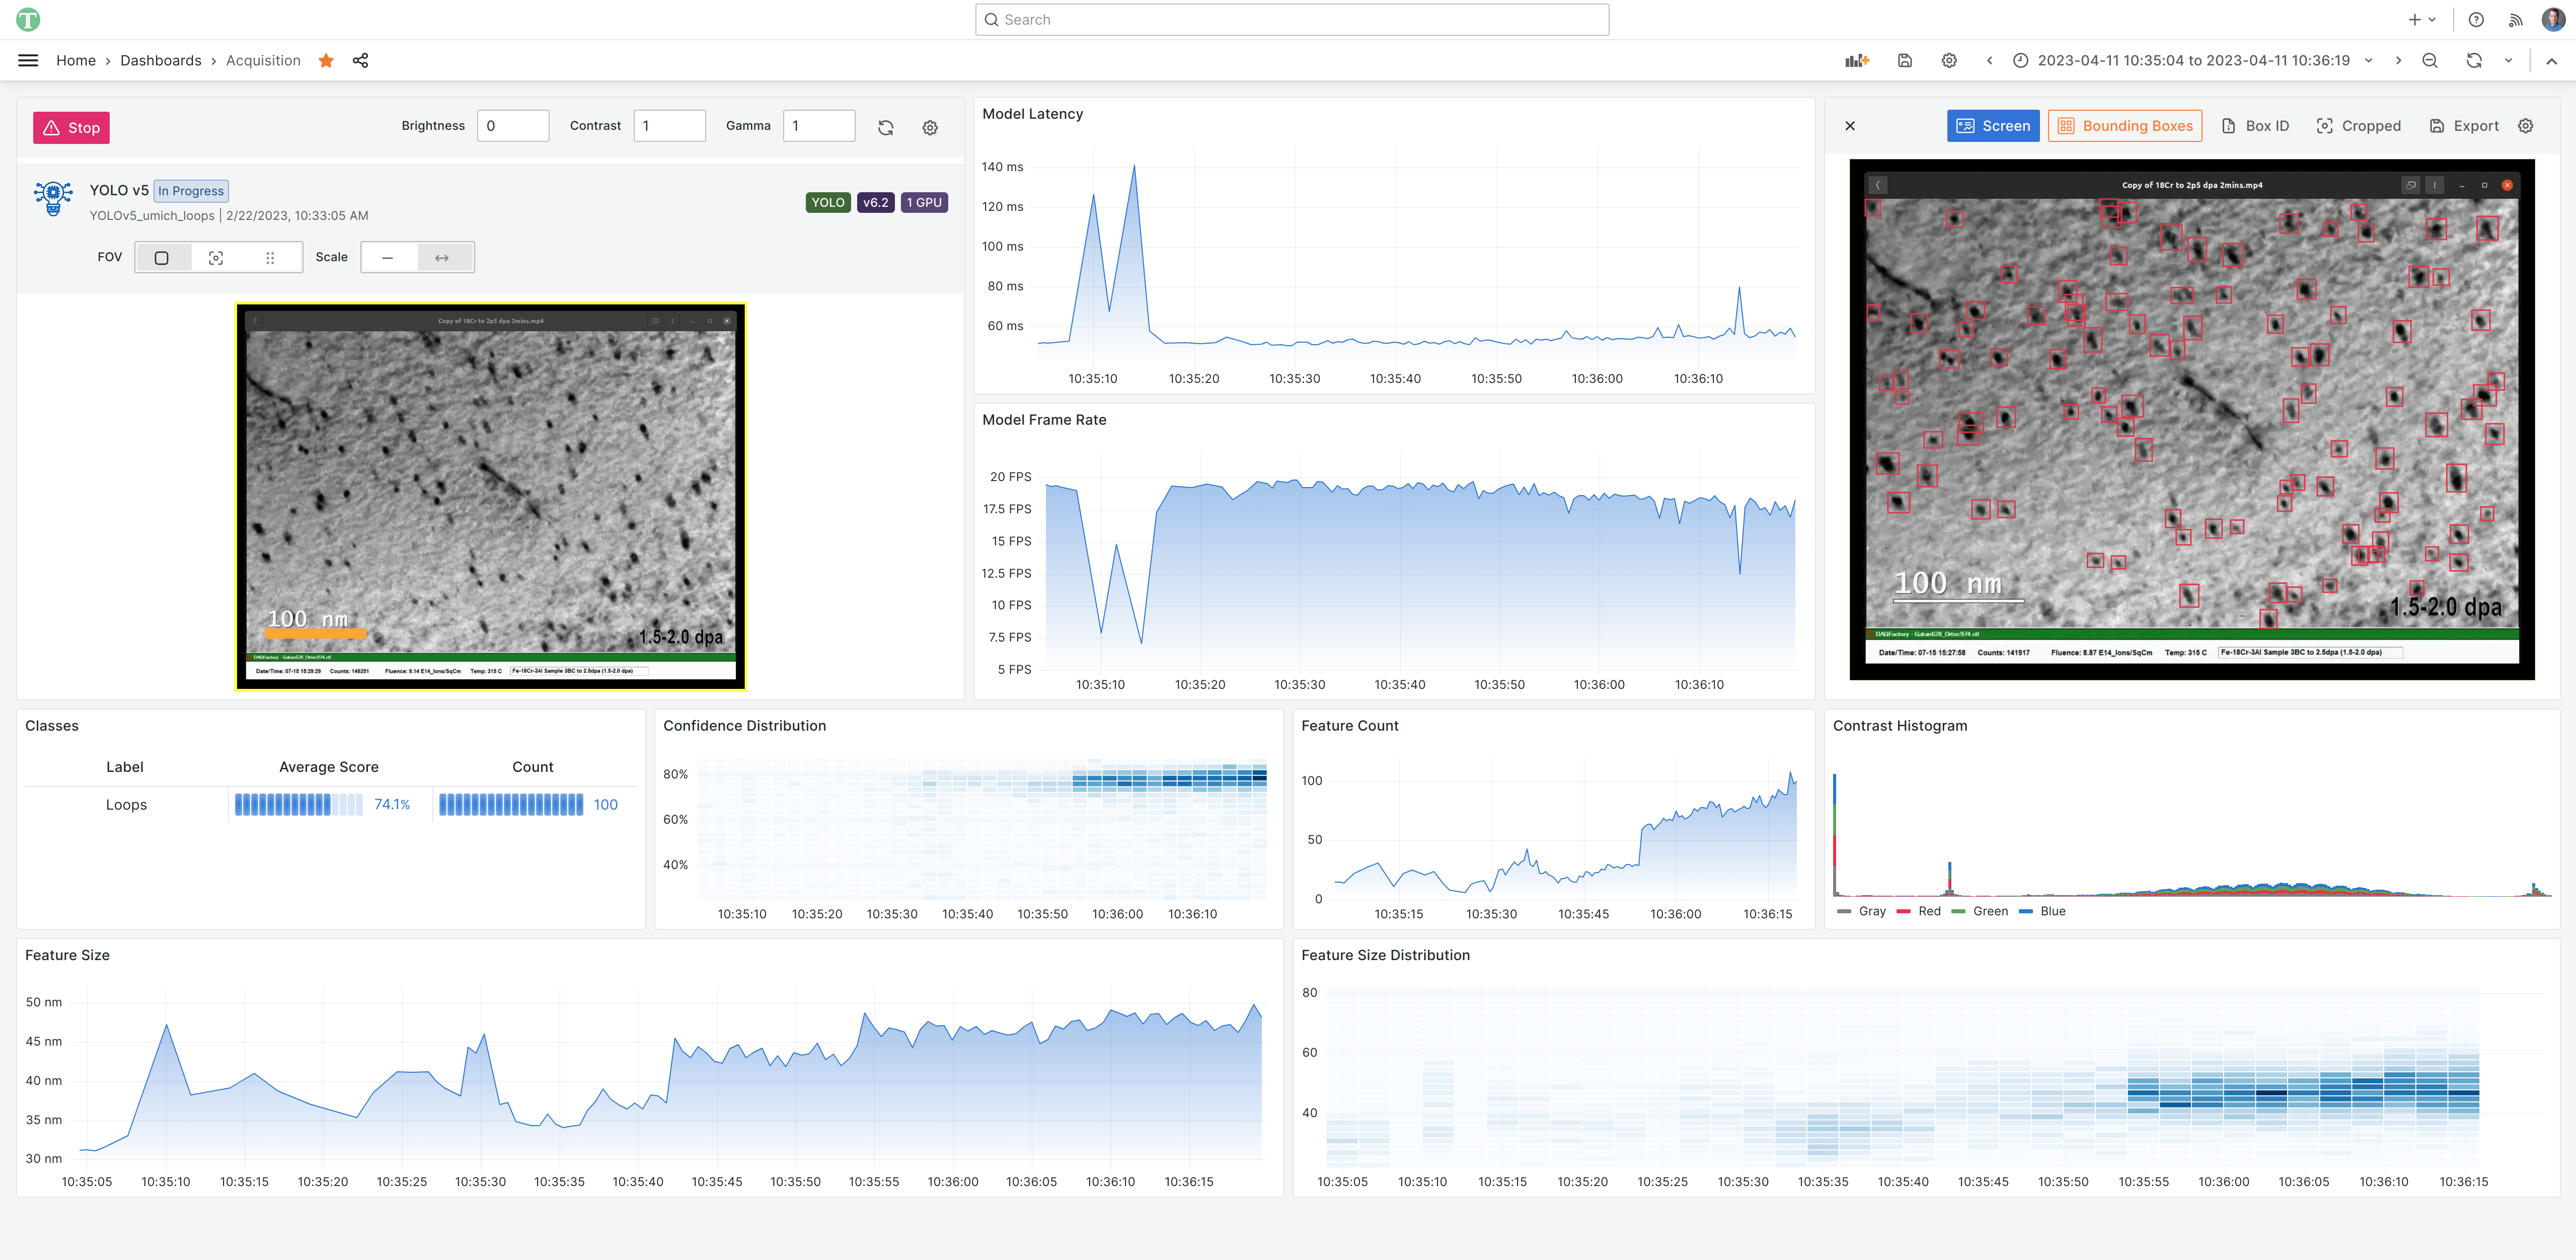Click the zoom out time range icon
This screenshot has width=2576, height=1260.
pos(2430,60)
